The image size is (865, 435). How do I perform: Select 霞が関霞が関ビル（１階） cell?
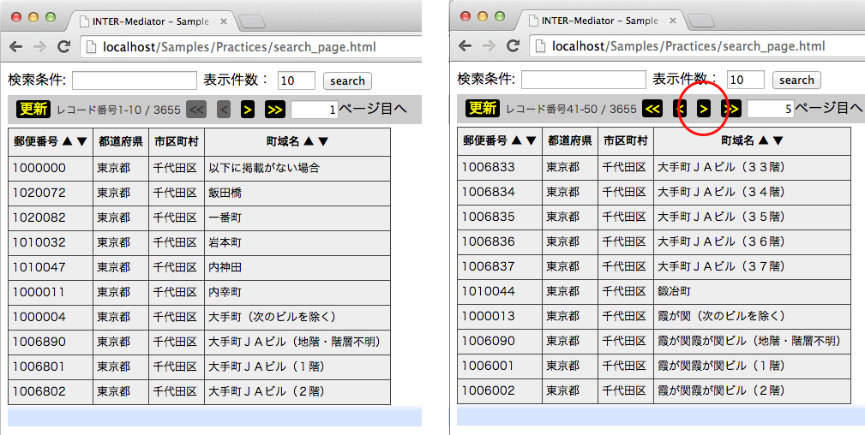click(752, 366)
